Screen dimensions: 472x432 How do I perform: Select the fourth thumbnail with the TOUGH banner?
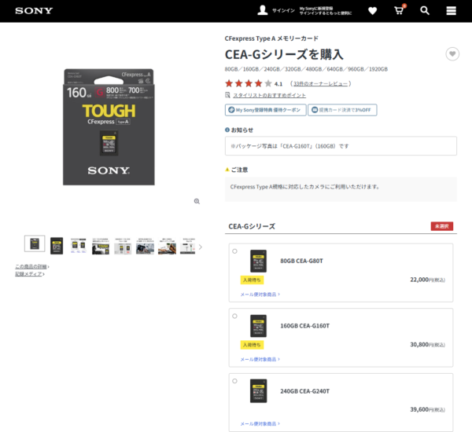pyautogui.click(x=101, y=246)
